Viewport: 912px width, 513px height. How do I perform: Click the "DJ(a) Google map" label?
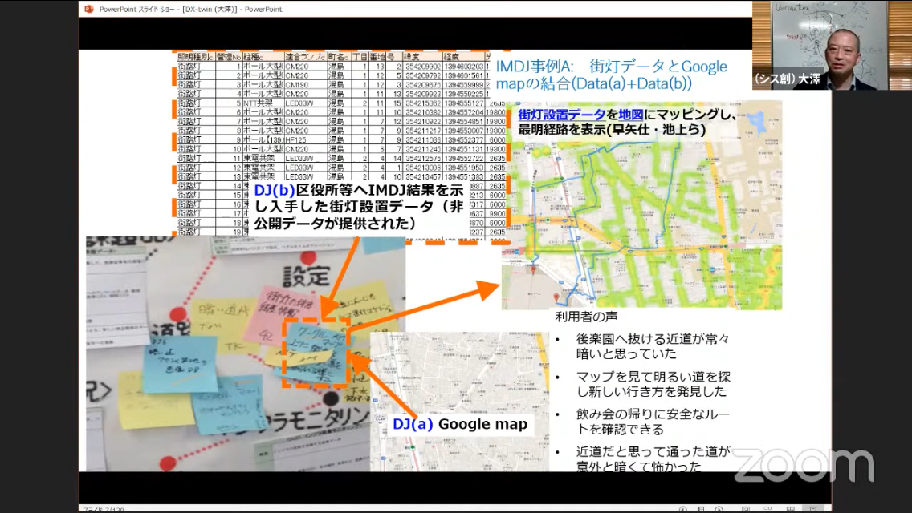coord(460,424)
